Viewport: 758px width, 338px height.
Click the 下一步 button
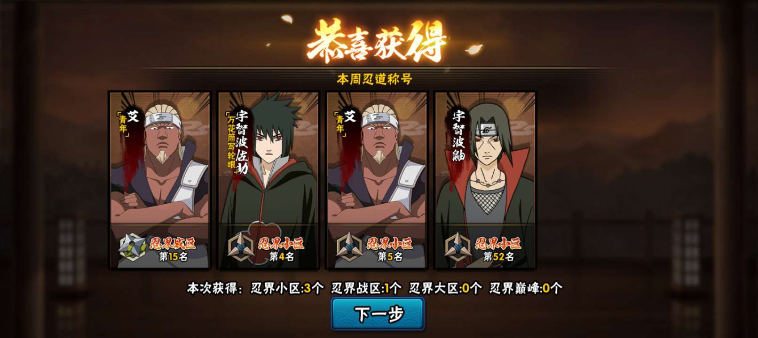point(378,314)
